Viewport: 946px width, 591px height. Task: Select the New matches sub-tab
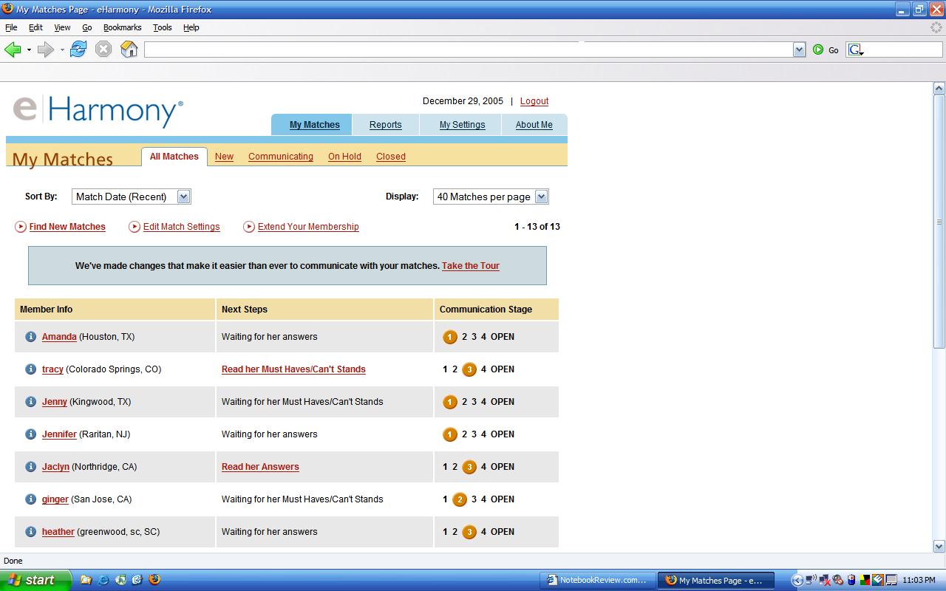(224, 157)
